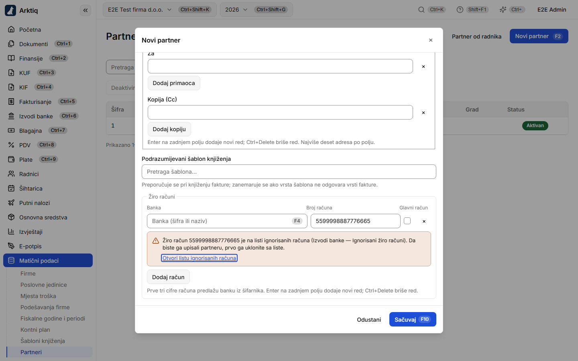Click the Finansije book icon

(11, 59)
